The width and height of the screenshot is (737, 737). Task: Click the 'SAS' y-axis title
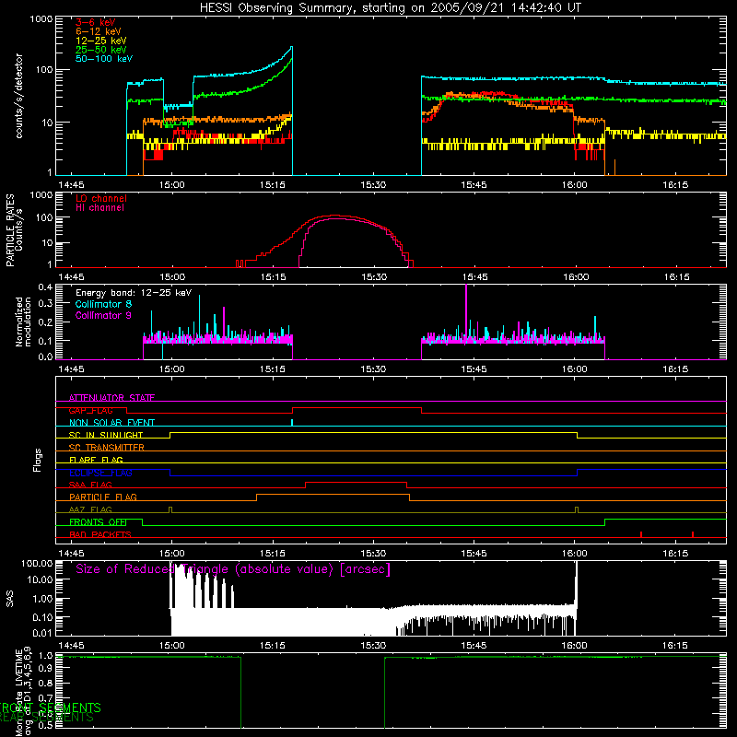coord(9,599)
